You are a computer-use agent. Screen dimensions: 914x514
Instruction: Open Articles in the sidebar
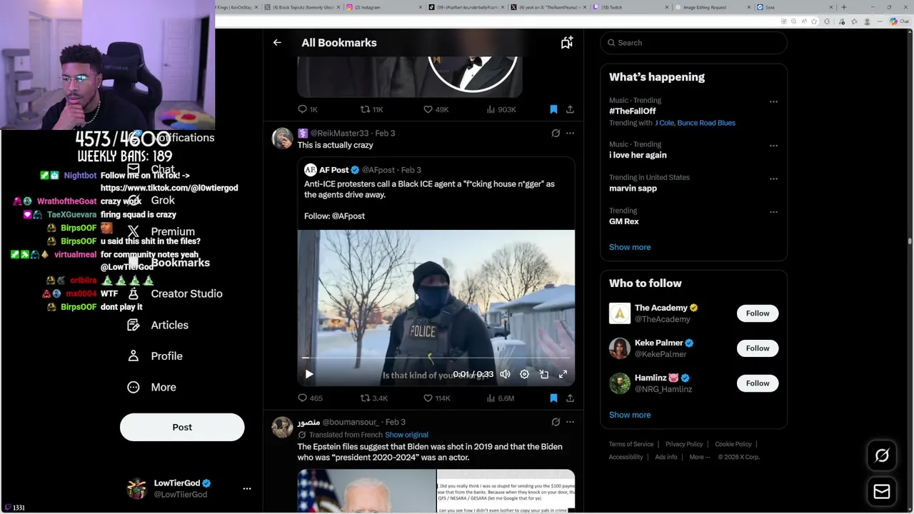(x=159, y=325)
